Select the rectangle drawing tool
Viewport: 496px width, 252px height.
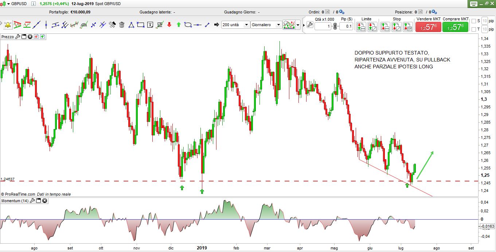point(141,25)
